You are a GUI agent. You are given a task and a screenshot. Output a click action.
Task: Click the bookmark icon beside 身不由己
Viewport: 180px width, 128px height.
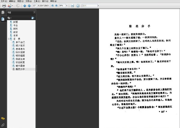click(x=13, y=42)
